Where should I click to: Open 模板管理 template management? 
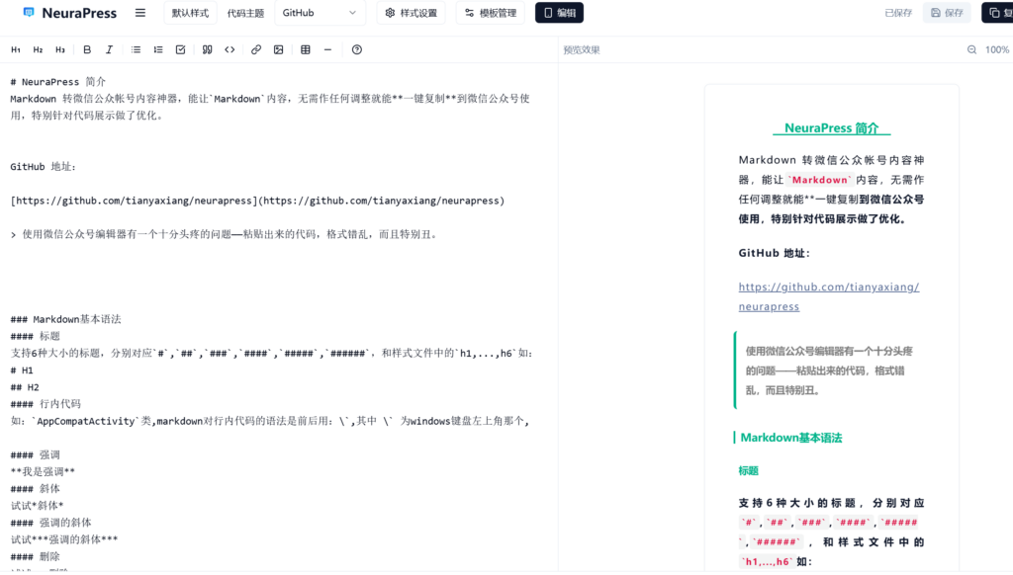coord(491,13)
